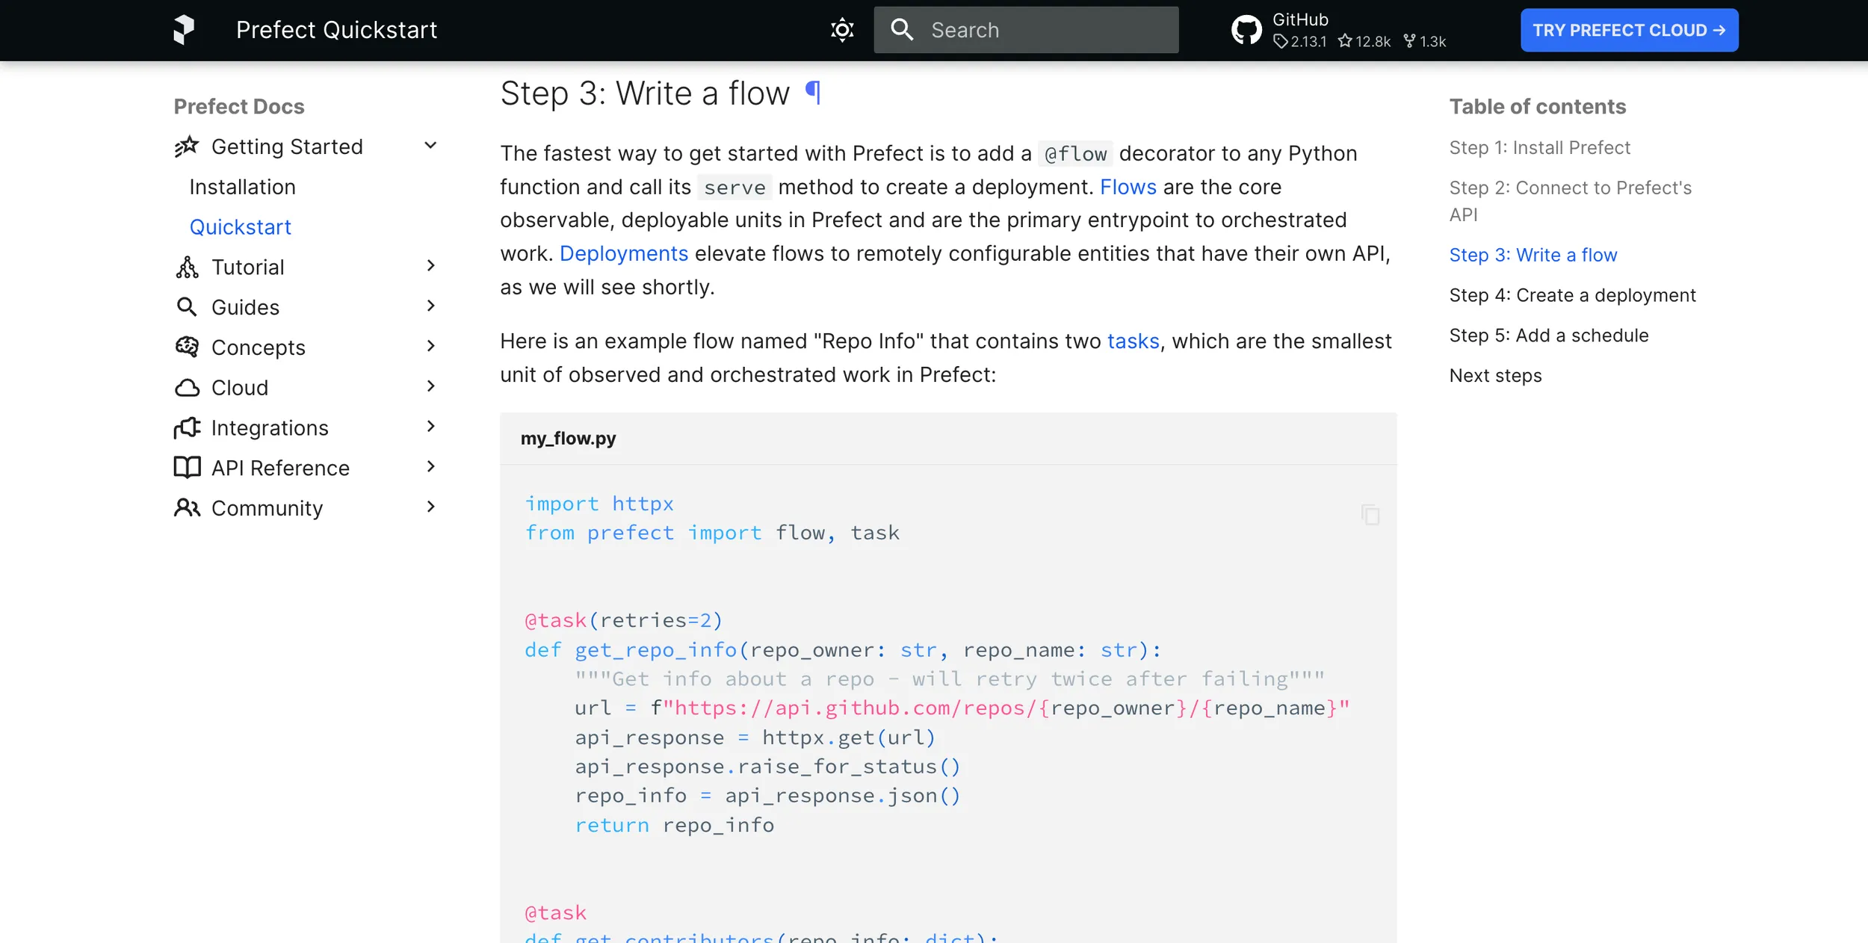Click the Cloud sidebar icon
The width and height of the screenshot is (1868, 943).
186,387
